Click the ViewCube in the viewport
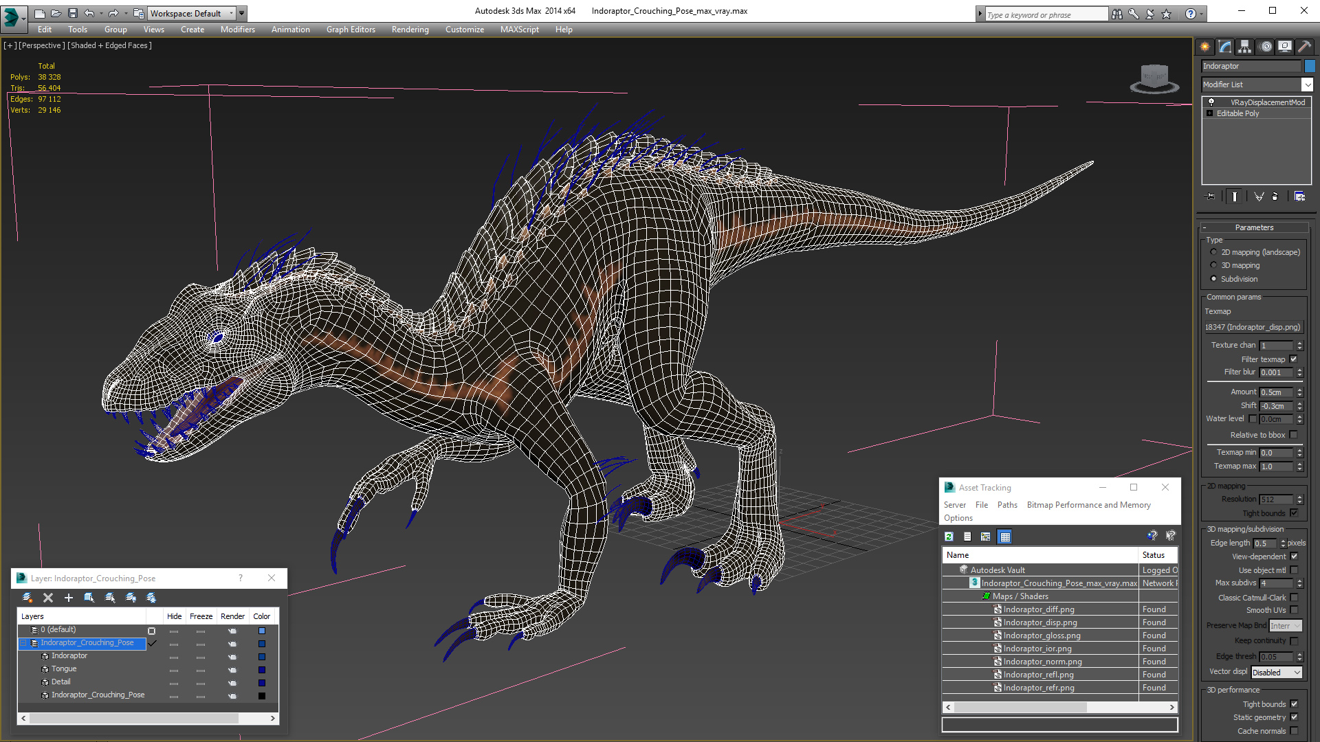 pos(1154,78)
